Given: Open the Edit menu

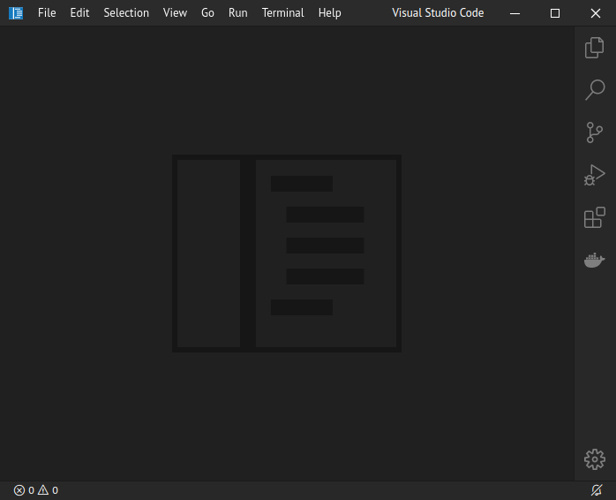Looking at the screenshot, I should [79, 13].
